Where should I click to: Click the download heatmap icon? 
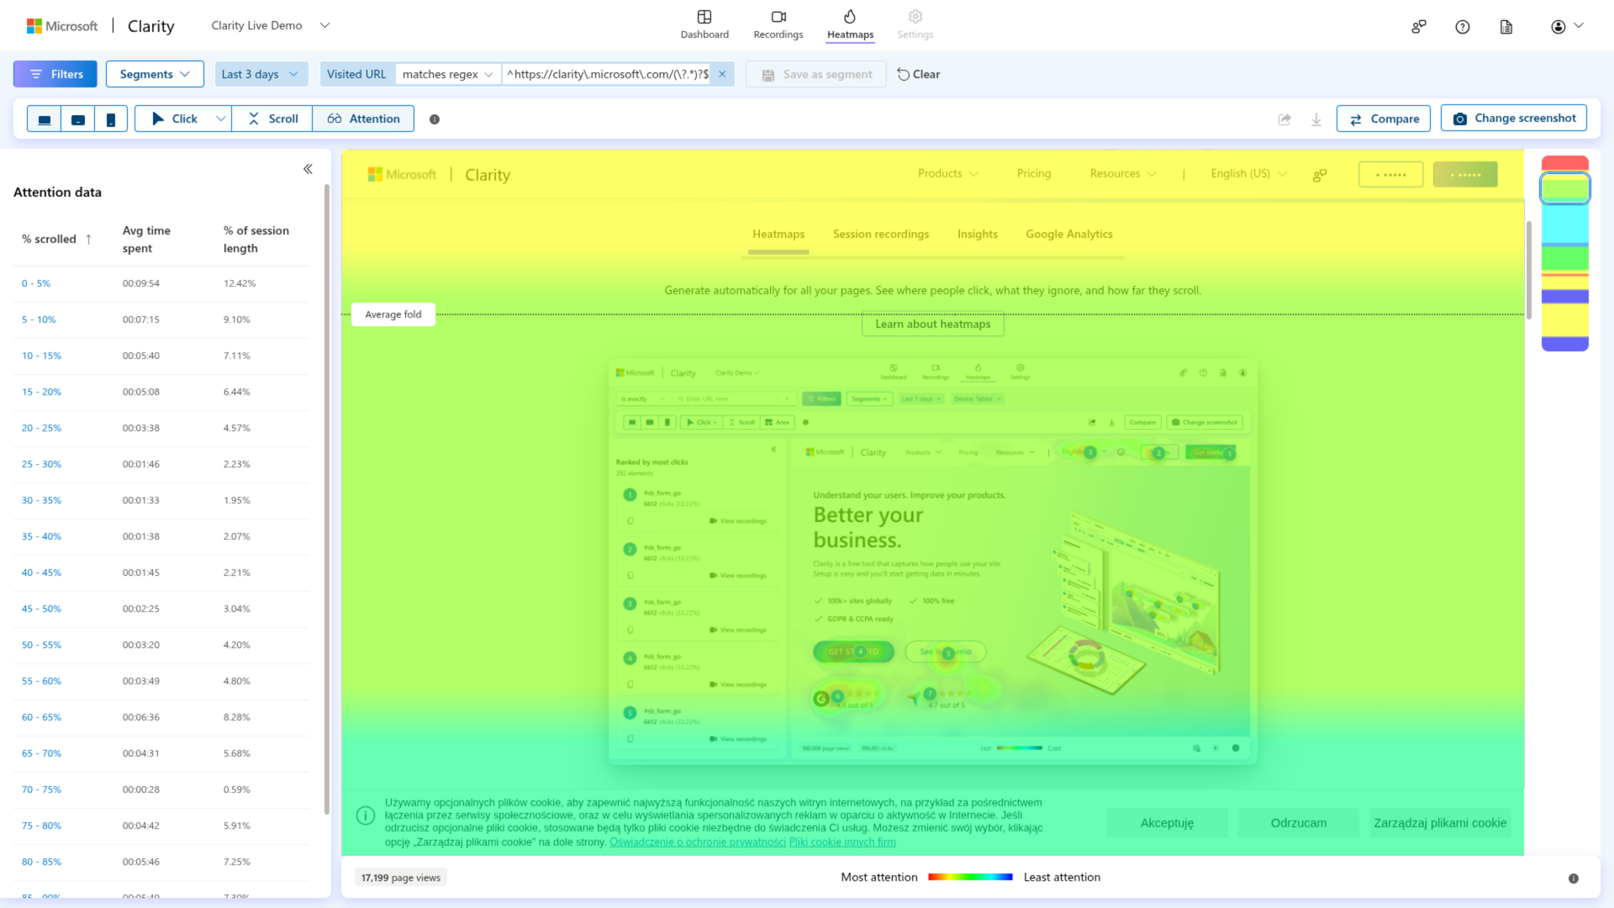[1316, 119]
